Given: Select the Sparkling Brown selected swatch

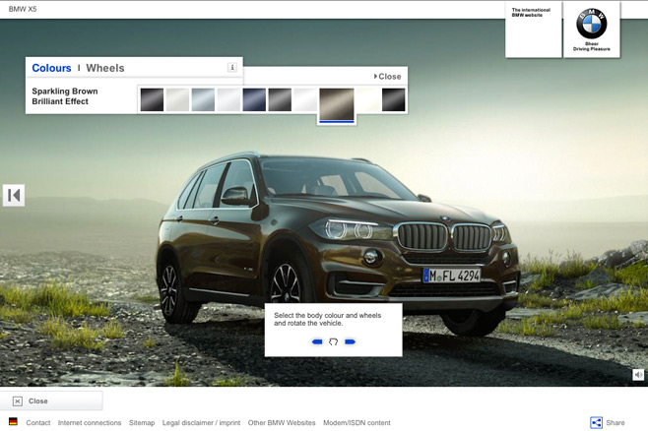Looking at the screenshot, I should pyautogui.click(x=337, y=104).
